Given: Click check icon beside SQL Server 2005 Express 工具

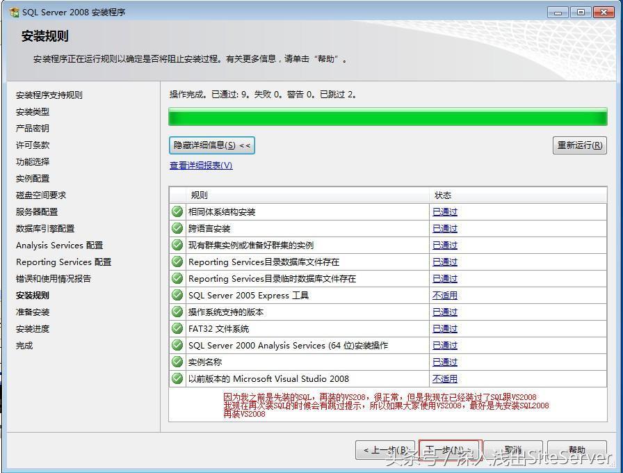Looking at the screenshot, I should click(x=177, y=295).
